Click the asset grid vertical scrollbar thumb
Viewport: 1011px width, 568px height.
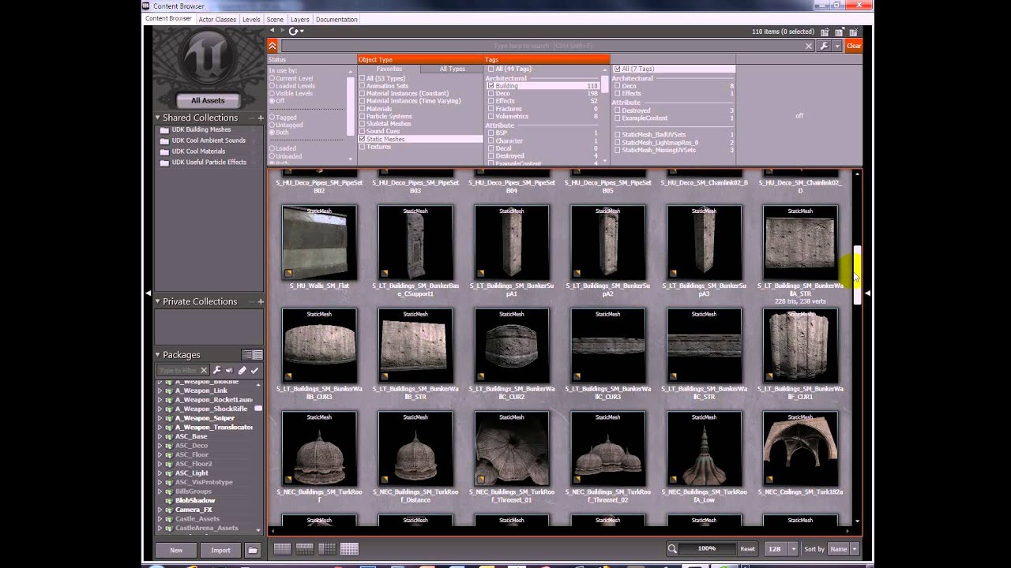click(x=858, y=275)
